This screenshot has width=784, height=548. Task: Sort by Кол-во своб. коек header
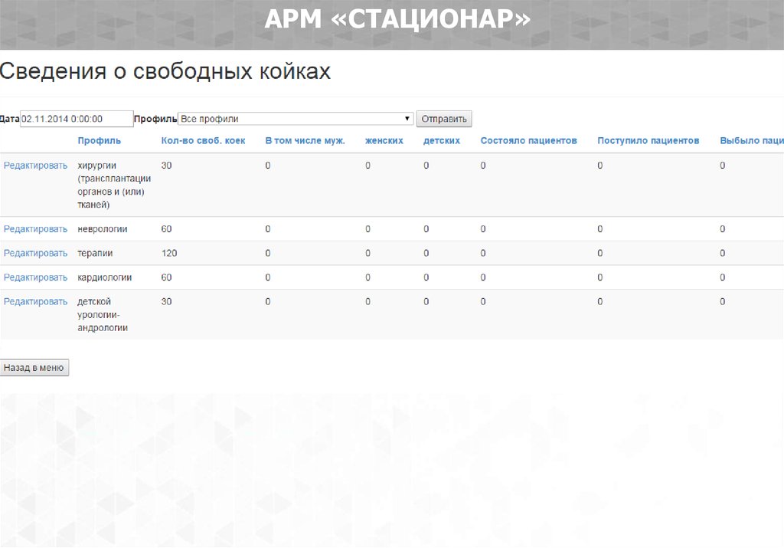pyautogui.click(x=203, y=141)
